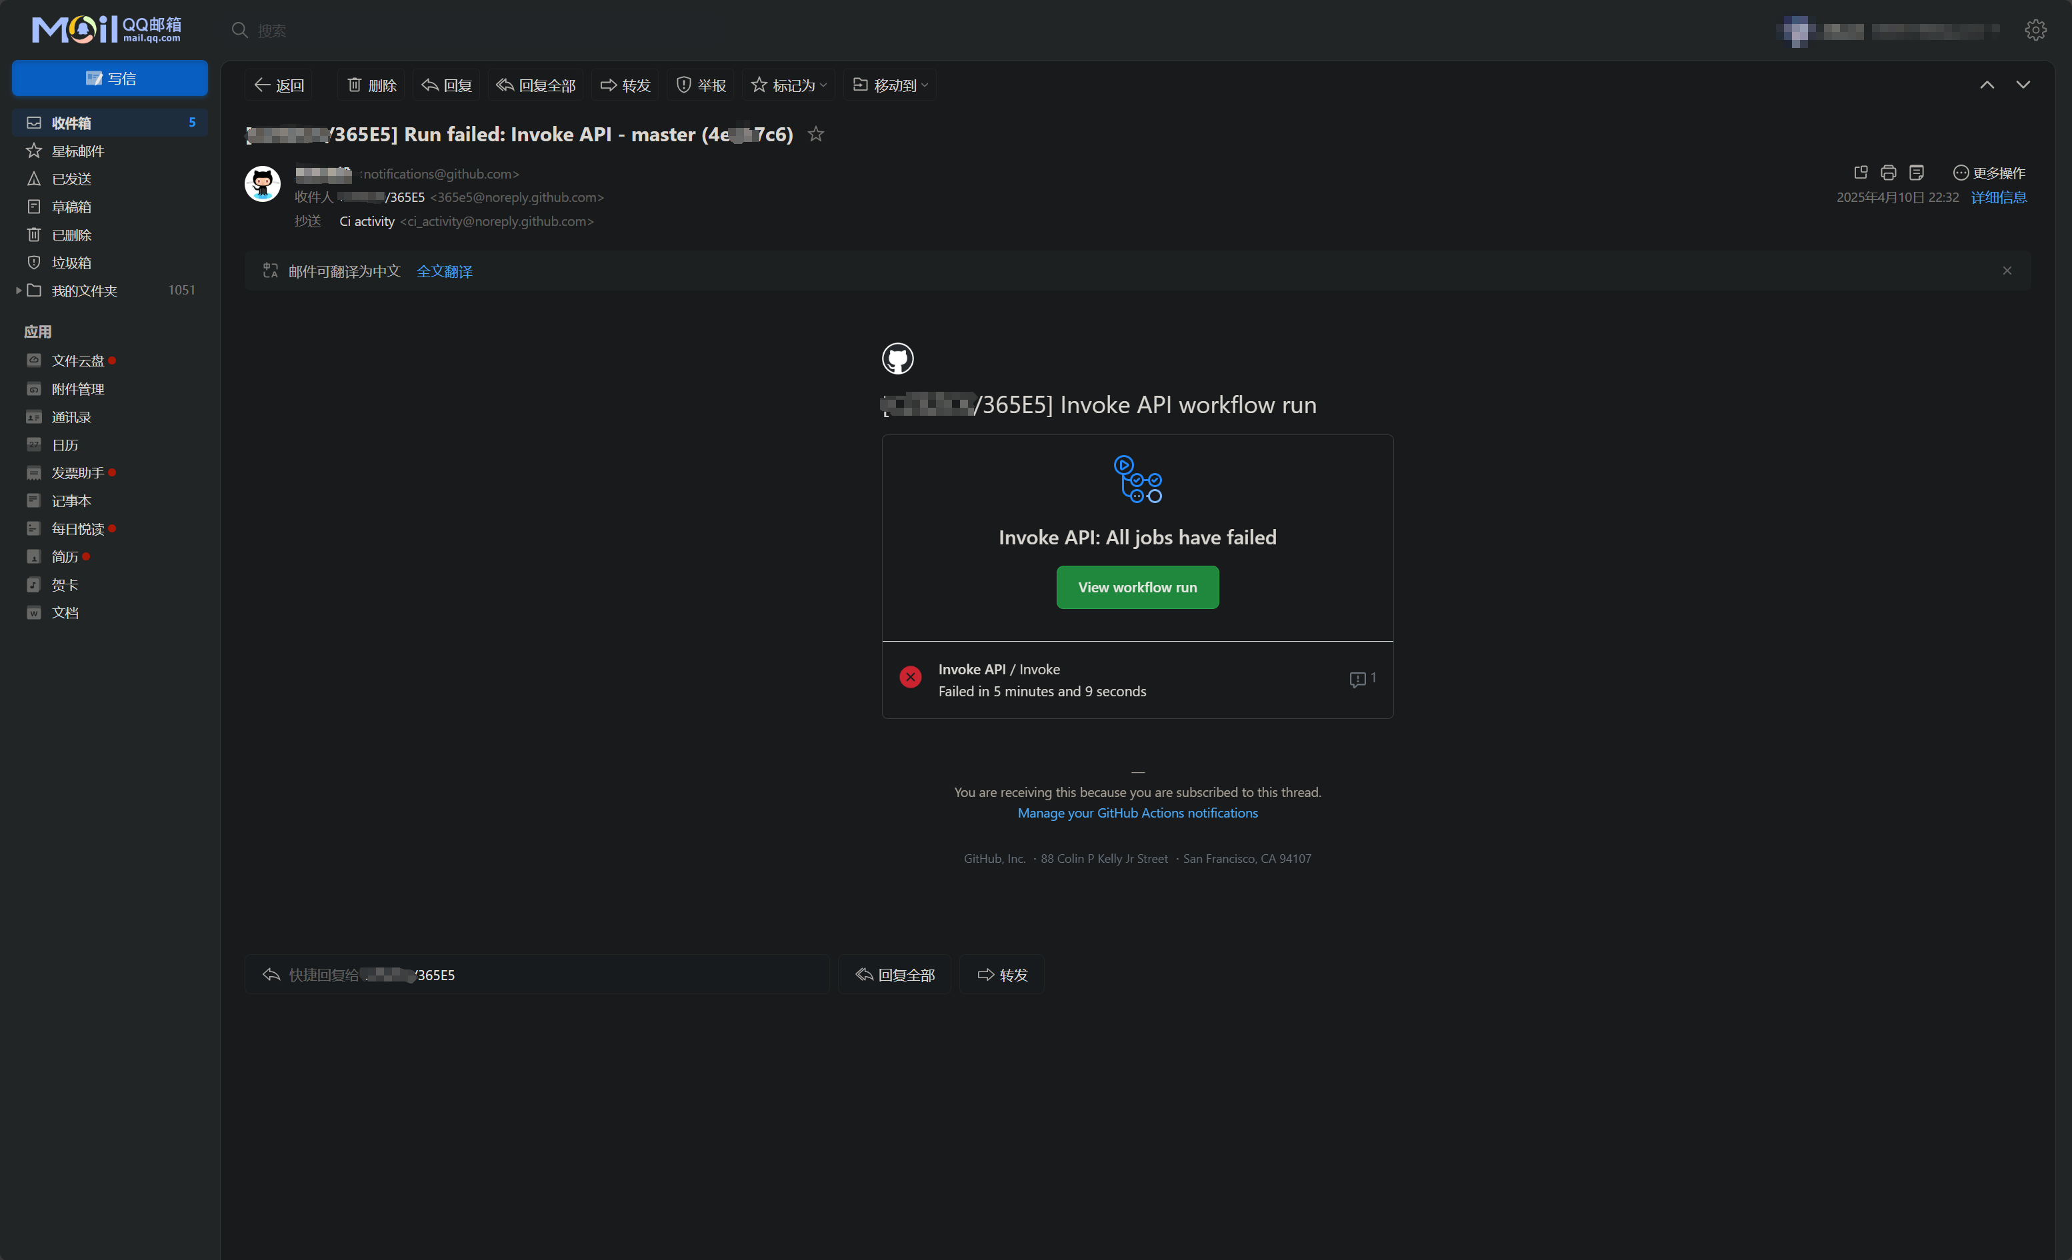
Task: Open 更多操作 more actions menu
Action: click(x=1988, y=173)
